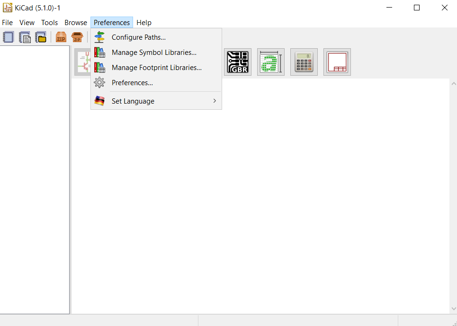Open the Preferences dialog

pyautogui.click(x=132, y=82)
